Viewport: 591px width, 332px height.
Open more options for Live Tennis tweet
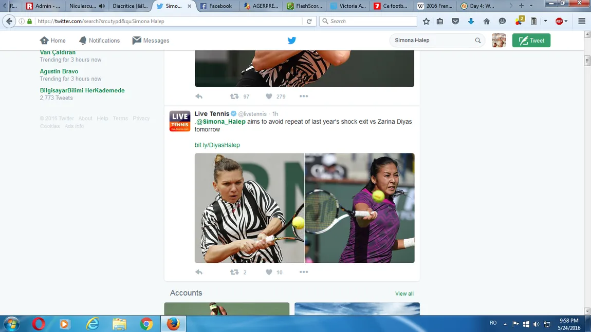click(x=304, y=272)
